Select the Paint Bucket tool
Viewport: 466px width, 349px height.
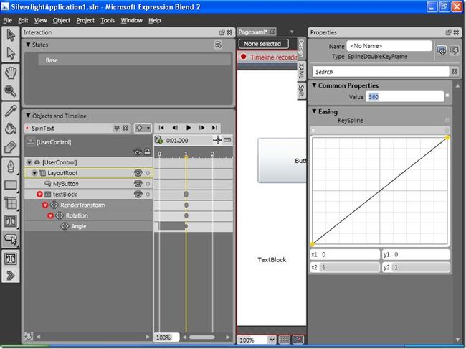[x=11, y=129]
